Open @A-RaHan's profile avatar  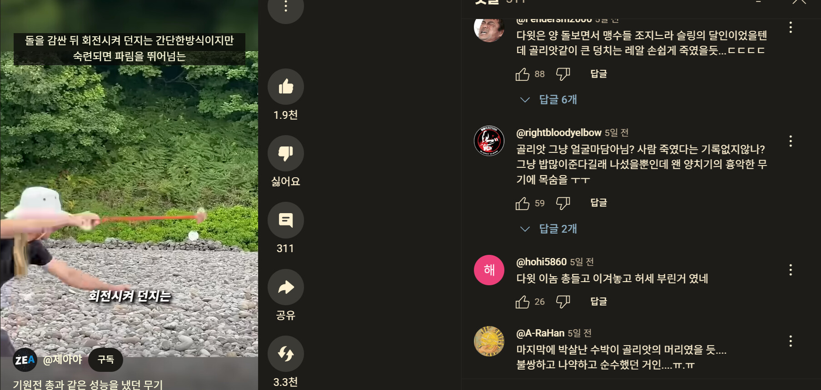(x=489, y=341)
